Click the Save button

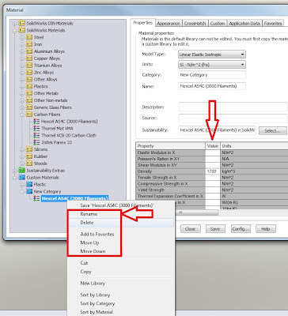[x=215, y=229]
